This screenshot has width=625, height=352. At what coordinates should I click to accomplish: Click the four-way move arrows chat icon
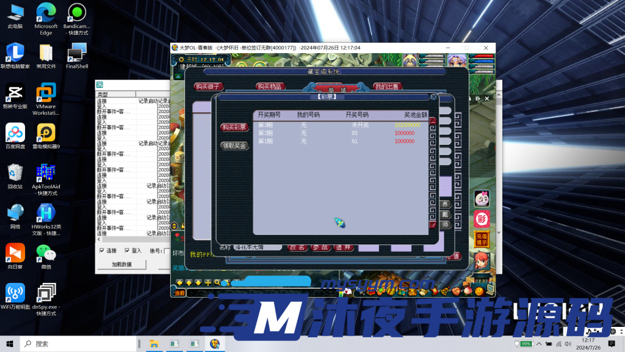pos(208,282)
